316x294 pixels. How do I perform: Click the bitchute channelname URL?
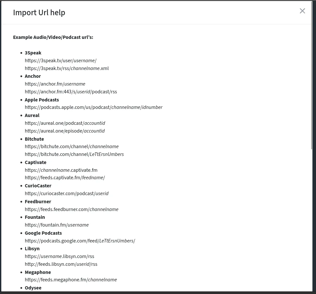[72, 147]
